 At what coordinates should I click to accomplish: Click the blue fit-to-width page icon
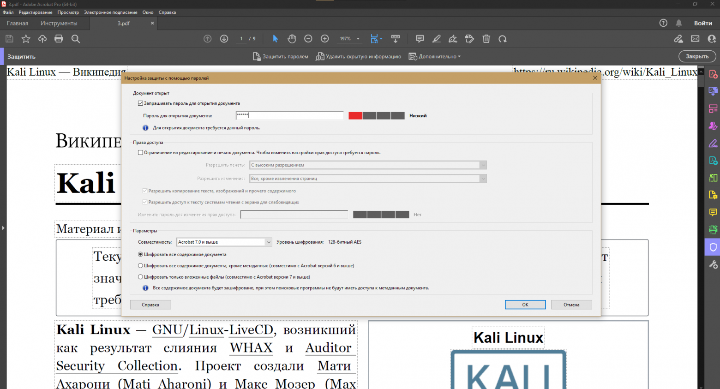(374, 39)
